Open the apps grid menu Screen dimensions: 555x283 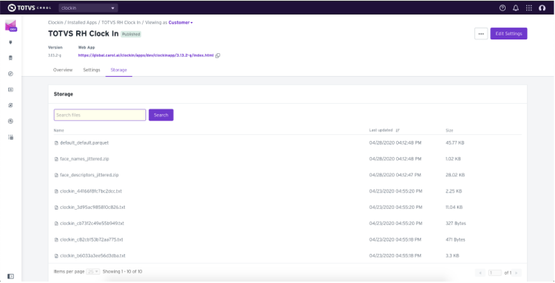click(529, 8)
